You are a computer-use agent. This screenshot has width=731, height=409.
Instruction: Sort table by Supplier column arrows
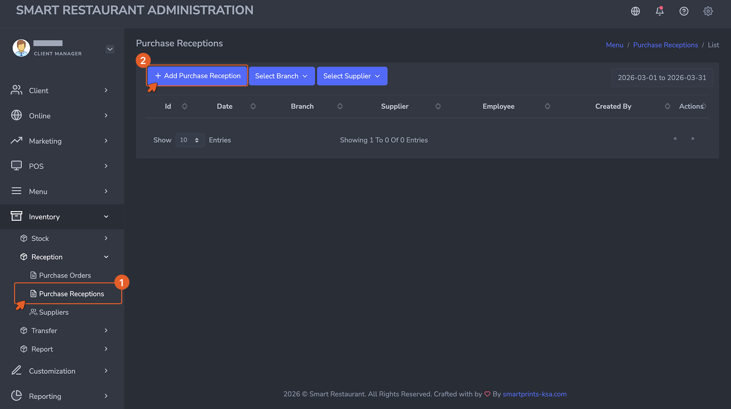coord(438,106)
